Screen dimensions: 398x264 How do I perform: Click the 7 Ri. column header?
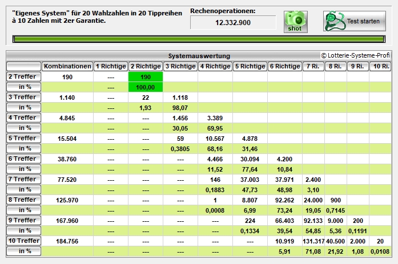tap(313, 66)
